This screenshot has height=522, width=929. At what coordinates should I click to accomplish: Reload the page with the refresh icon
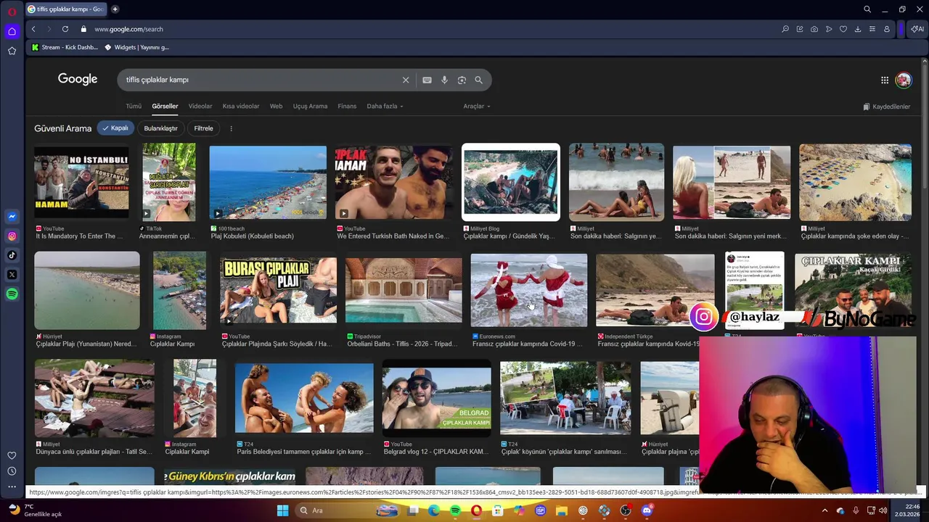pos(65,29)
